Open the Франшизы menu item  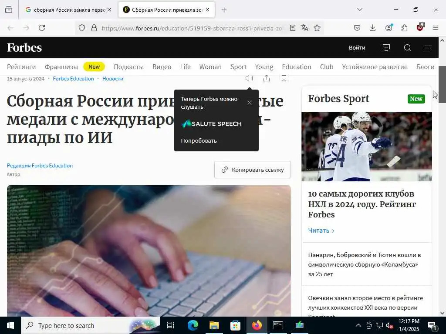[x=61, y=67]
